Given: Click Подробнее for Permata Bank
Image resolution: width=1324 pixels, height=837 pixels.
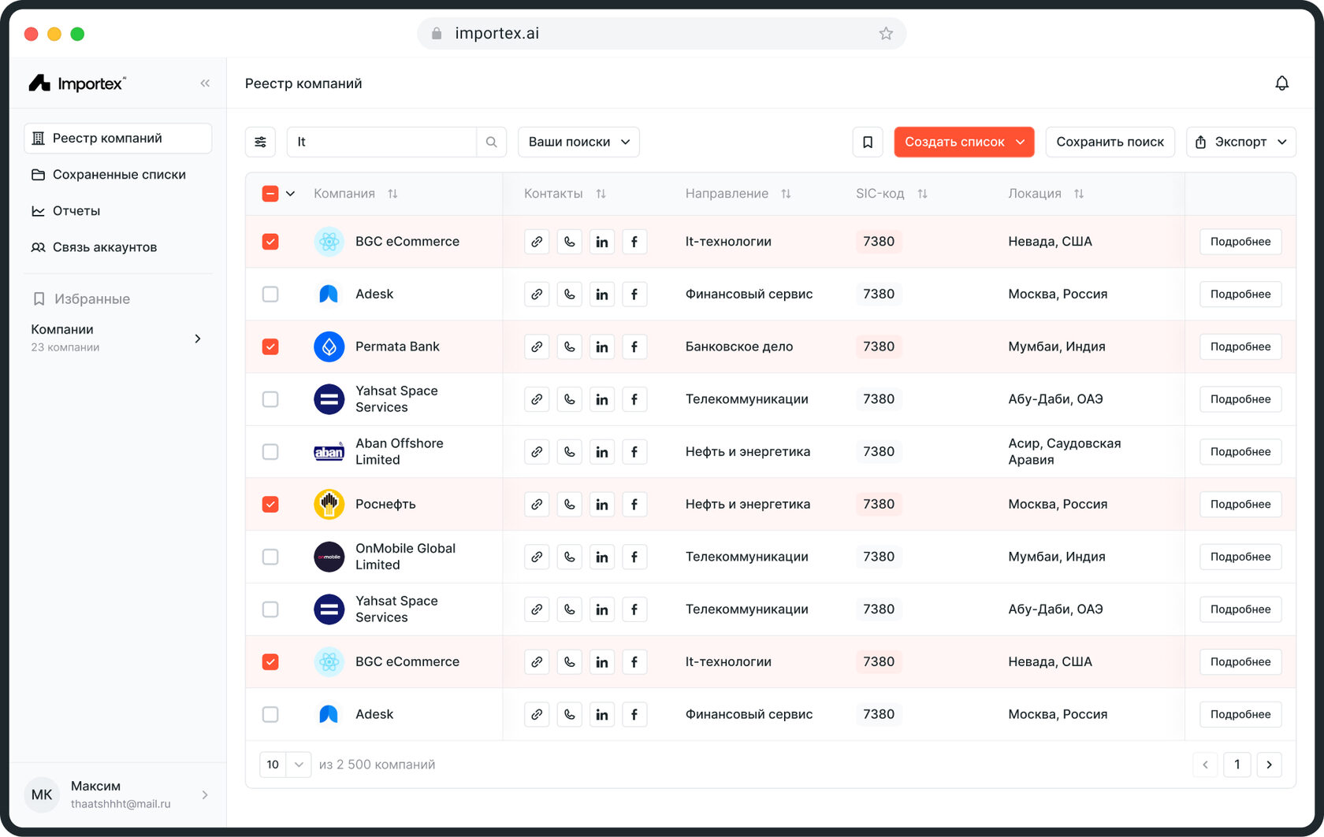Looking at the screenshot, I should 1240,346.
